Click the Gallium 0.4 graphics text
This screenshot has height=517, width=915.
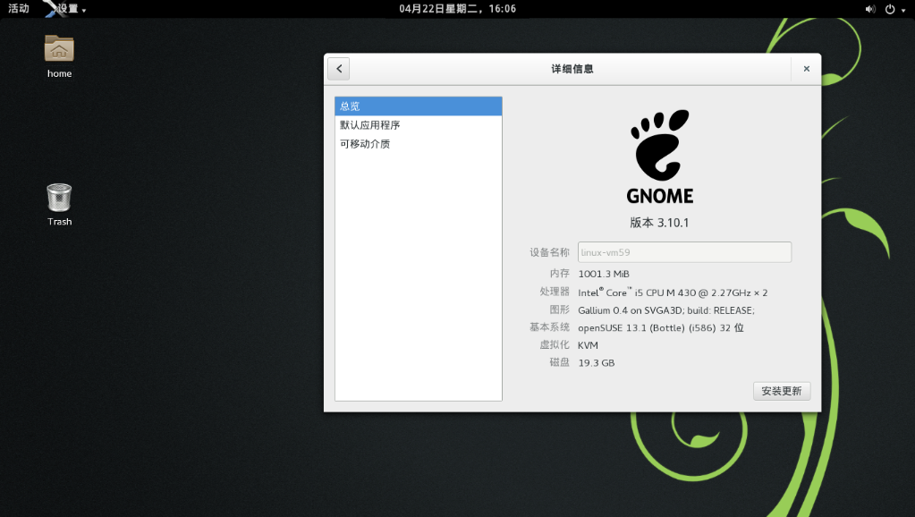pos(666,310)
